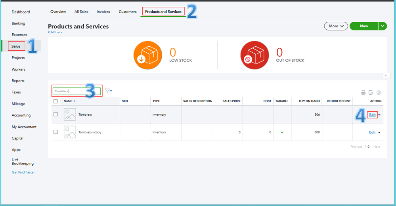Image resolution: width=396 pixels, height=206 pixels.
Task: Select Sales in the sidebar
Action: [16, 46]
